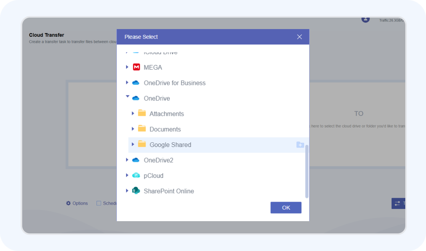Select the SharePoint Online label

[169, 191]
